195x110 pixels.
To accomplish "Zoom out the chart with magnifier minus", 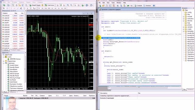I will [x=71, y=5].
